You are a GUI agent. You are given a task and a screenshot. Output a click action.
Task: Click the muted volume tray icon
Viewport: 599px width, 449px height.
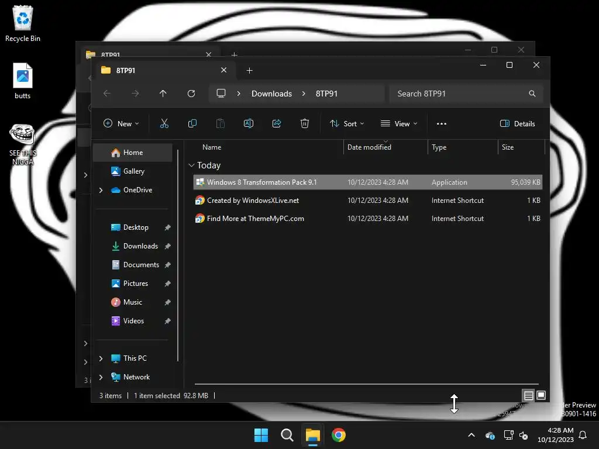(524, 435)
